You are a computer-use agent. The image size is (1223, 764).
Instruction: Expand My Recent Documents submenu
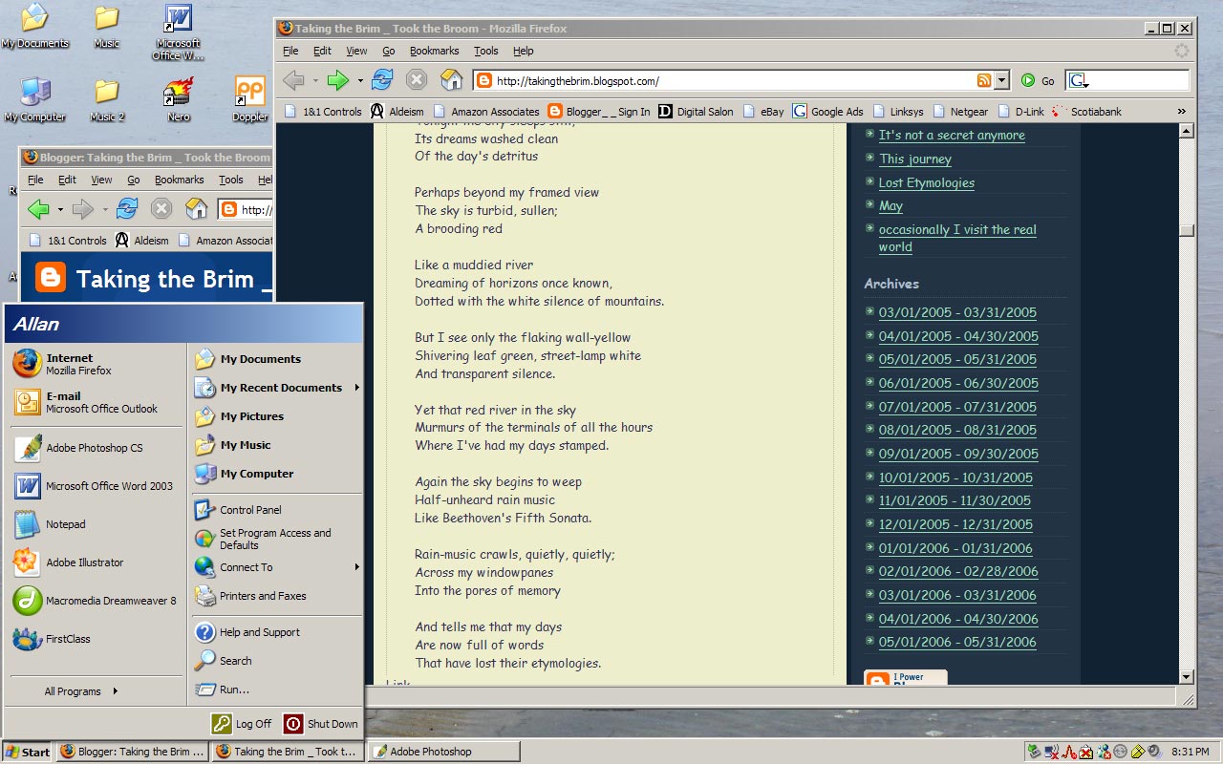(x=357, y=388)
